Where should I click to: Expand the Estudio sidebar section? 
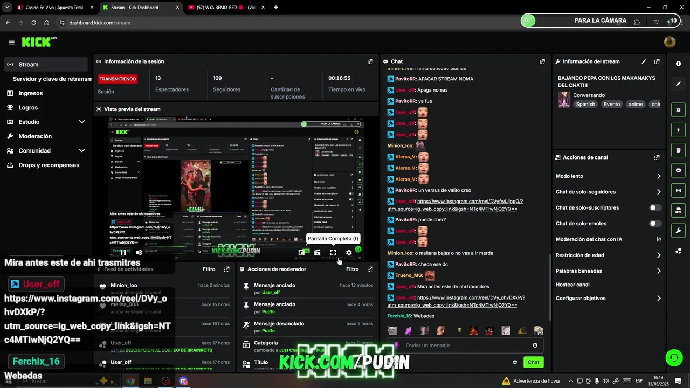pyautogui.click(x=82, y=122)
